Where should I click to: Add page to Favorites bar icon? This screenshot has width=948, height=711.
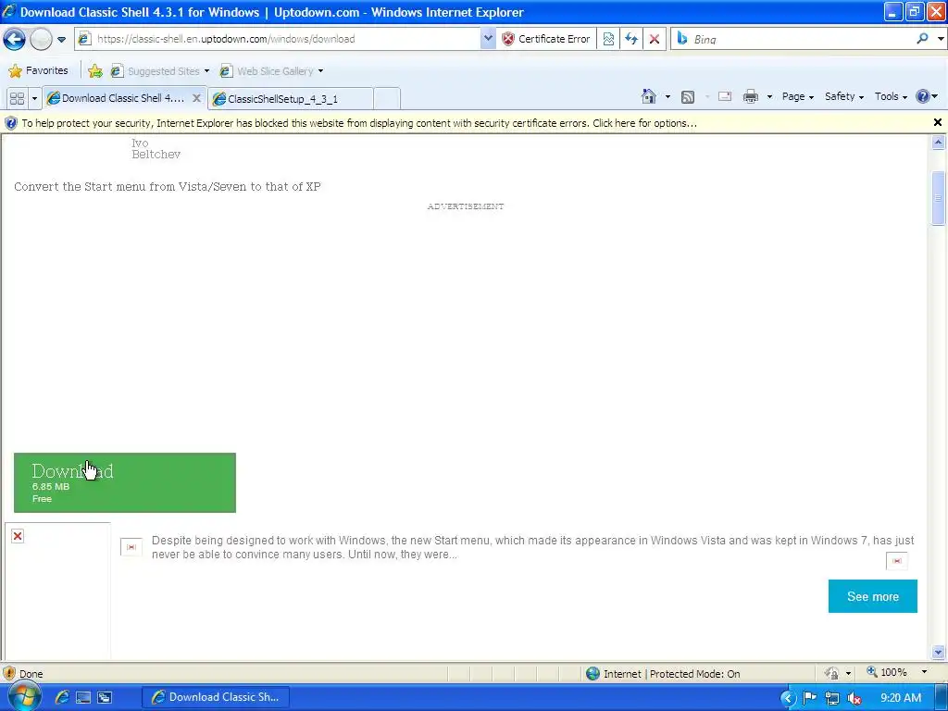click(x=95, y=70)
